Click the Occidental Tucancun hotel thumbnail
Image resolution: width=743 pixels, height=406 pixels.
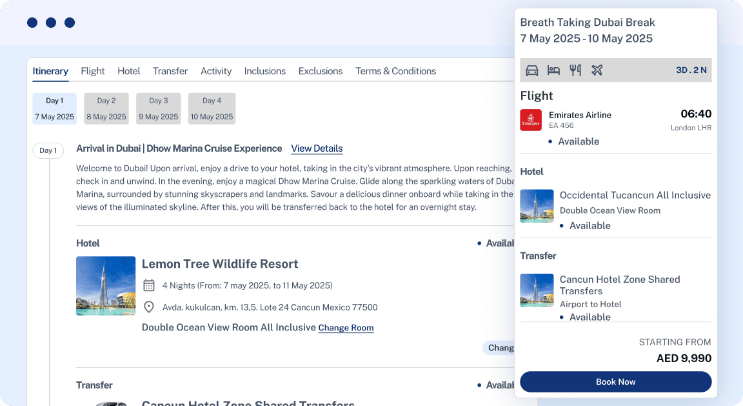[x=537, y=206]
